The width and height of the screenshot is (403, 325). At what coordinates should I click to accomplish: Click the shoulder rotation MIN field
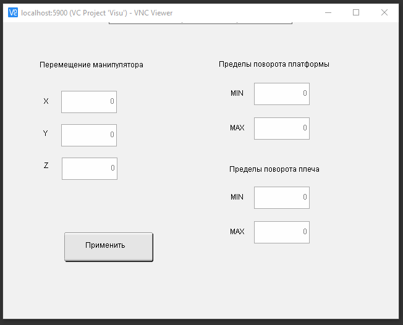coord(282,198)
